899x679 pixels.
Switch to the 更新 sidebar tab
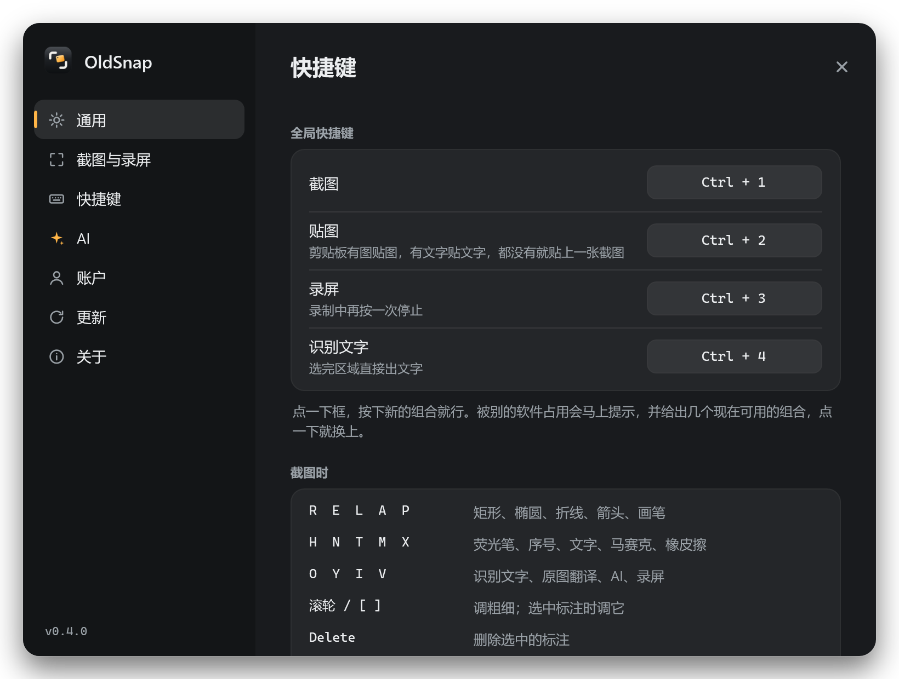coord(139,317)
